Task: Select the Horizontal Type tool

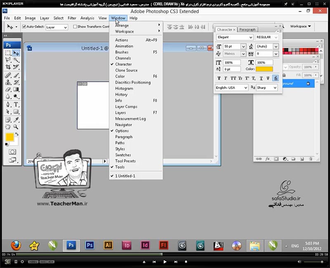Action: tap(16, 105)
